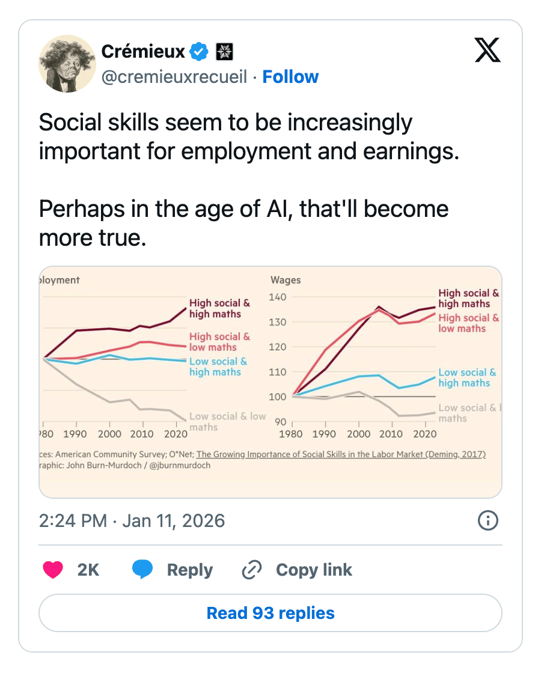The width and height of the screenshot is (541, 673).
Task: Click the snowflake affiliate badge icon
Action: click(x=224, y=52)
